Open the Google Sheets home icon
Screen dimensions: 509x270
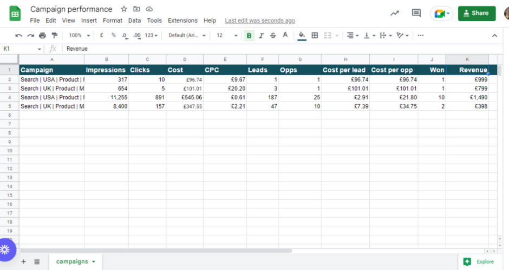point(15,13)
